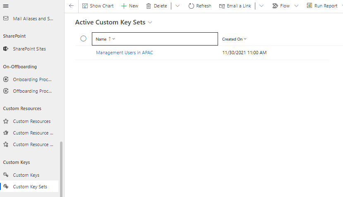The height and width of the screenshot is (197, 343).
Task: Open the Management Users in APAC record
Action: [125, 53]
